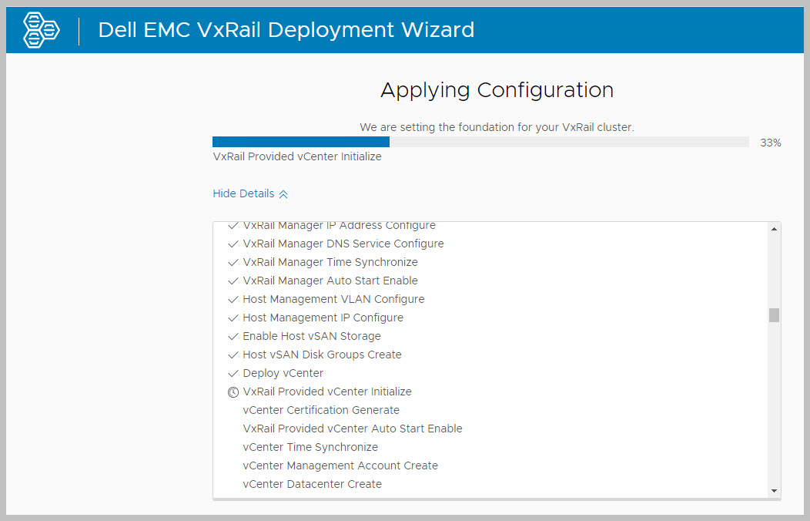
Task: Select the vCenter Certification Generate step
Action: click(x=321, y=410)
